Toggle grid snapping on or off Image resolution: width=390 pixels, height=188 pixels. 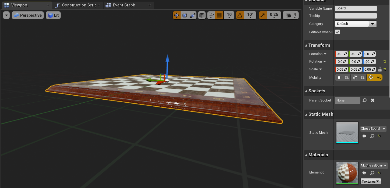pyautogui.click(x=219, y=15)
